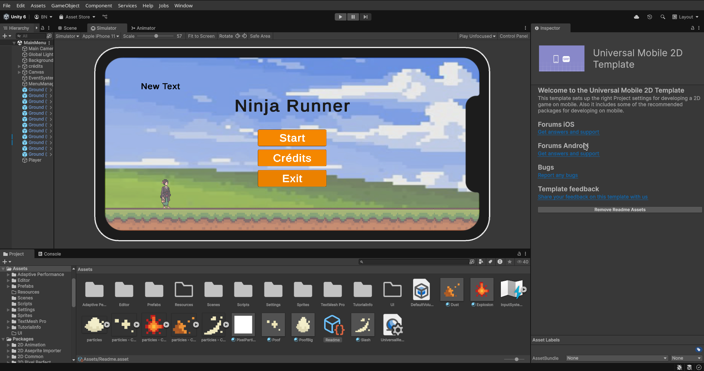Toggle the Inspector panel lock
Viewport: 704px width, 371px height.
click(692, 28)
